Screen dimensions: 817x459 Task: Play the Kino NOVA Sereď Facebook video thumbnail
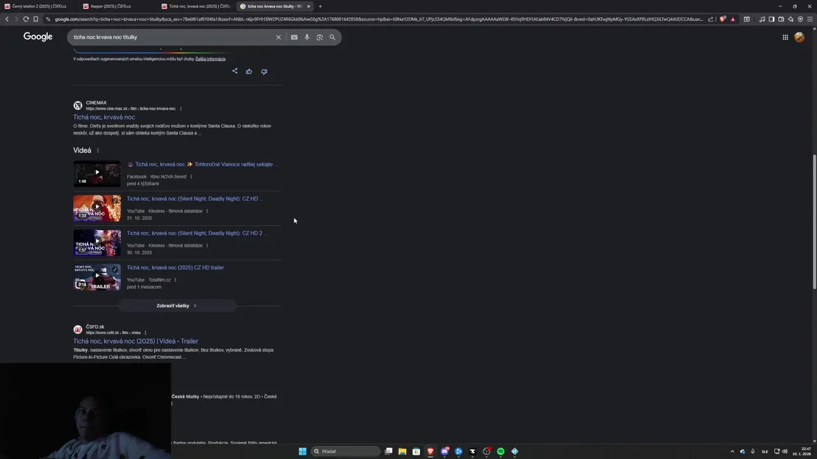(97, 173)
